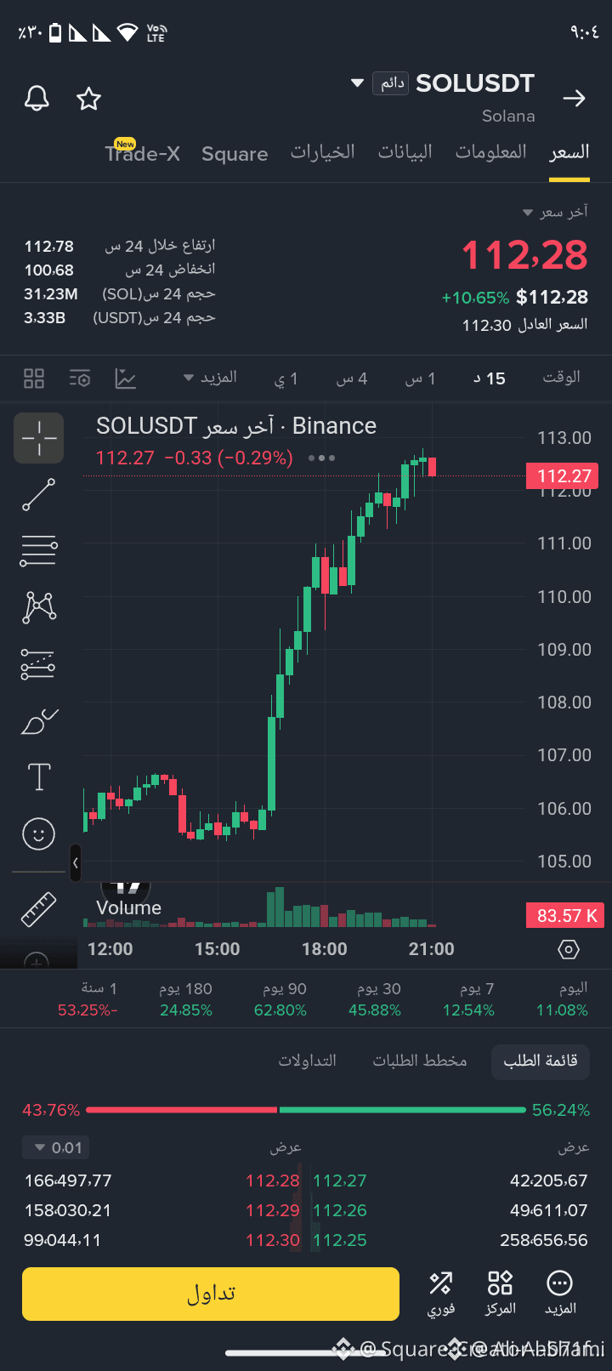This screenshot has height=1371, width=612.
Task: Add SOLUSDT to favorites with star
Action: pos(88,99)
